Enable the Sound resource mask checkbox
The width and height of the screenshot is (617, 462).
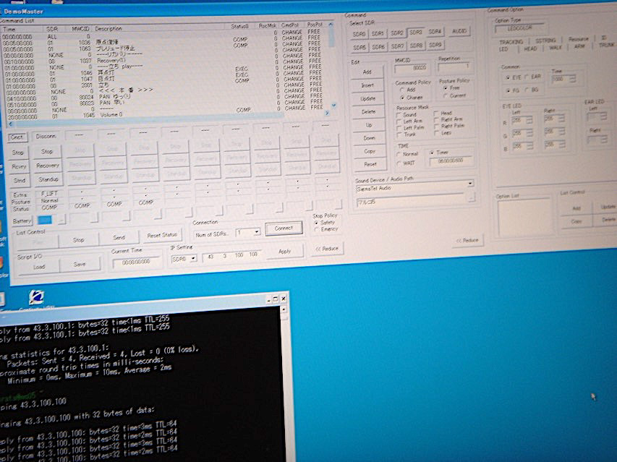(407, 115)
